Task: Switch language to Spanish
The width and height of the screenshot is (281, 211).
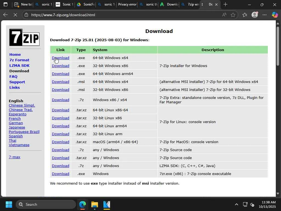Action: (x=16, y=136)
